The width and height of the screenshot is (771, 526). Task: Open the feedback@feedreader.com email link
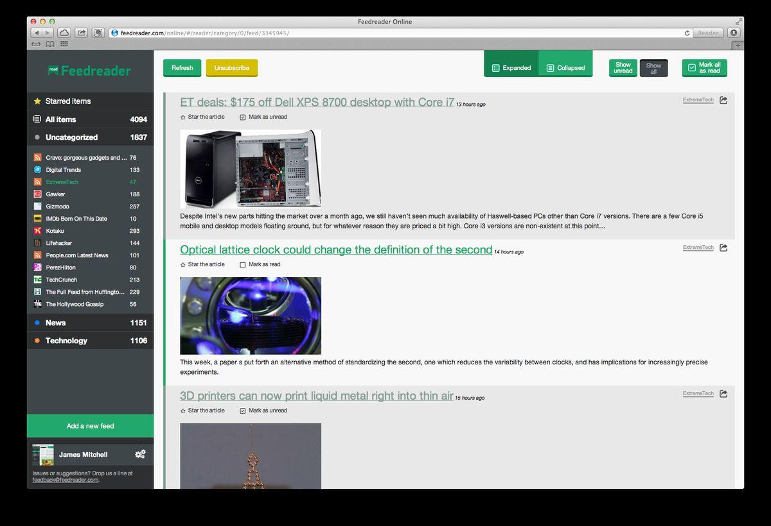click(x=66, y=480)
